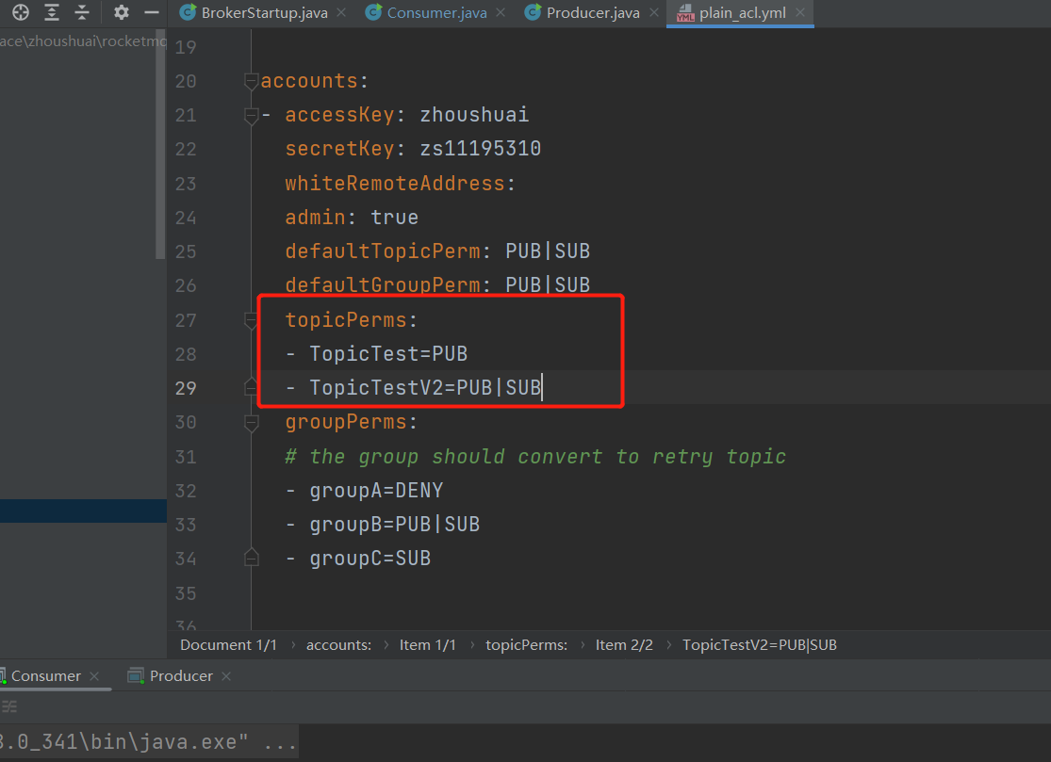The width and height of the screenshot is (1051, 762).
Task: Click fold end marker on line 34
Action: (x=252, y=557)
